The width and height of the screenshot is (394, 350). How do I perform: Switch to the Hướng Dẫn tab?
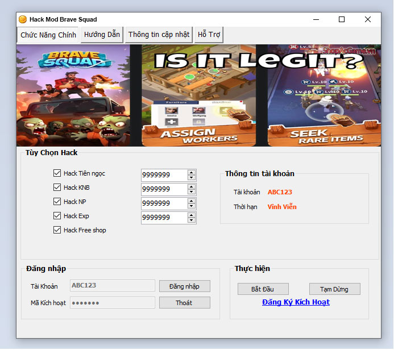102,35
